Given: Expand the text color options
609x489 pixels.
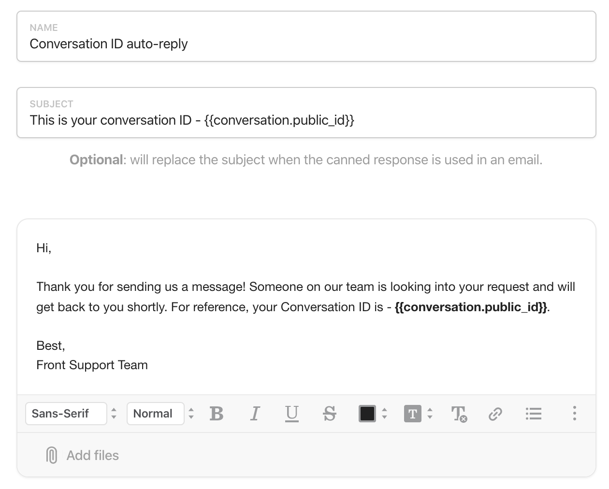Looking at the screenshot, I should point(384,414).
